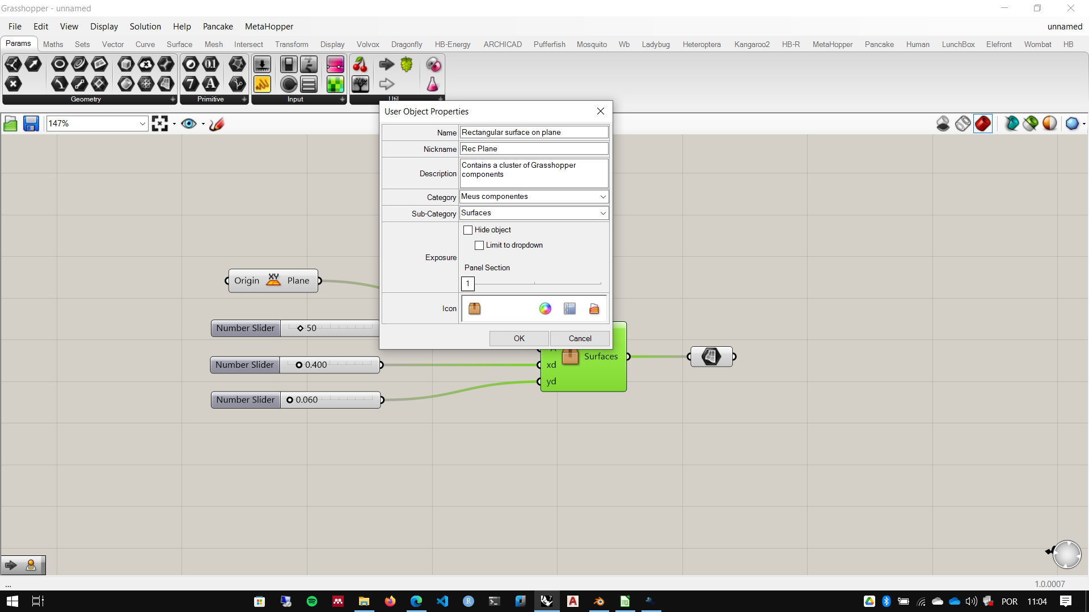Image resolution: width=1089 pixels, height=612 pixels.
Task: Toggle the green document preview filter icon
Action: point(1031,123)
